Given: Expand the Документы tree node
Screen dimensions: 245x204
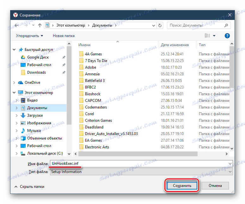Looking at the screenshot, I should (17, 108).
